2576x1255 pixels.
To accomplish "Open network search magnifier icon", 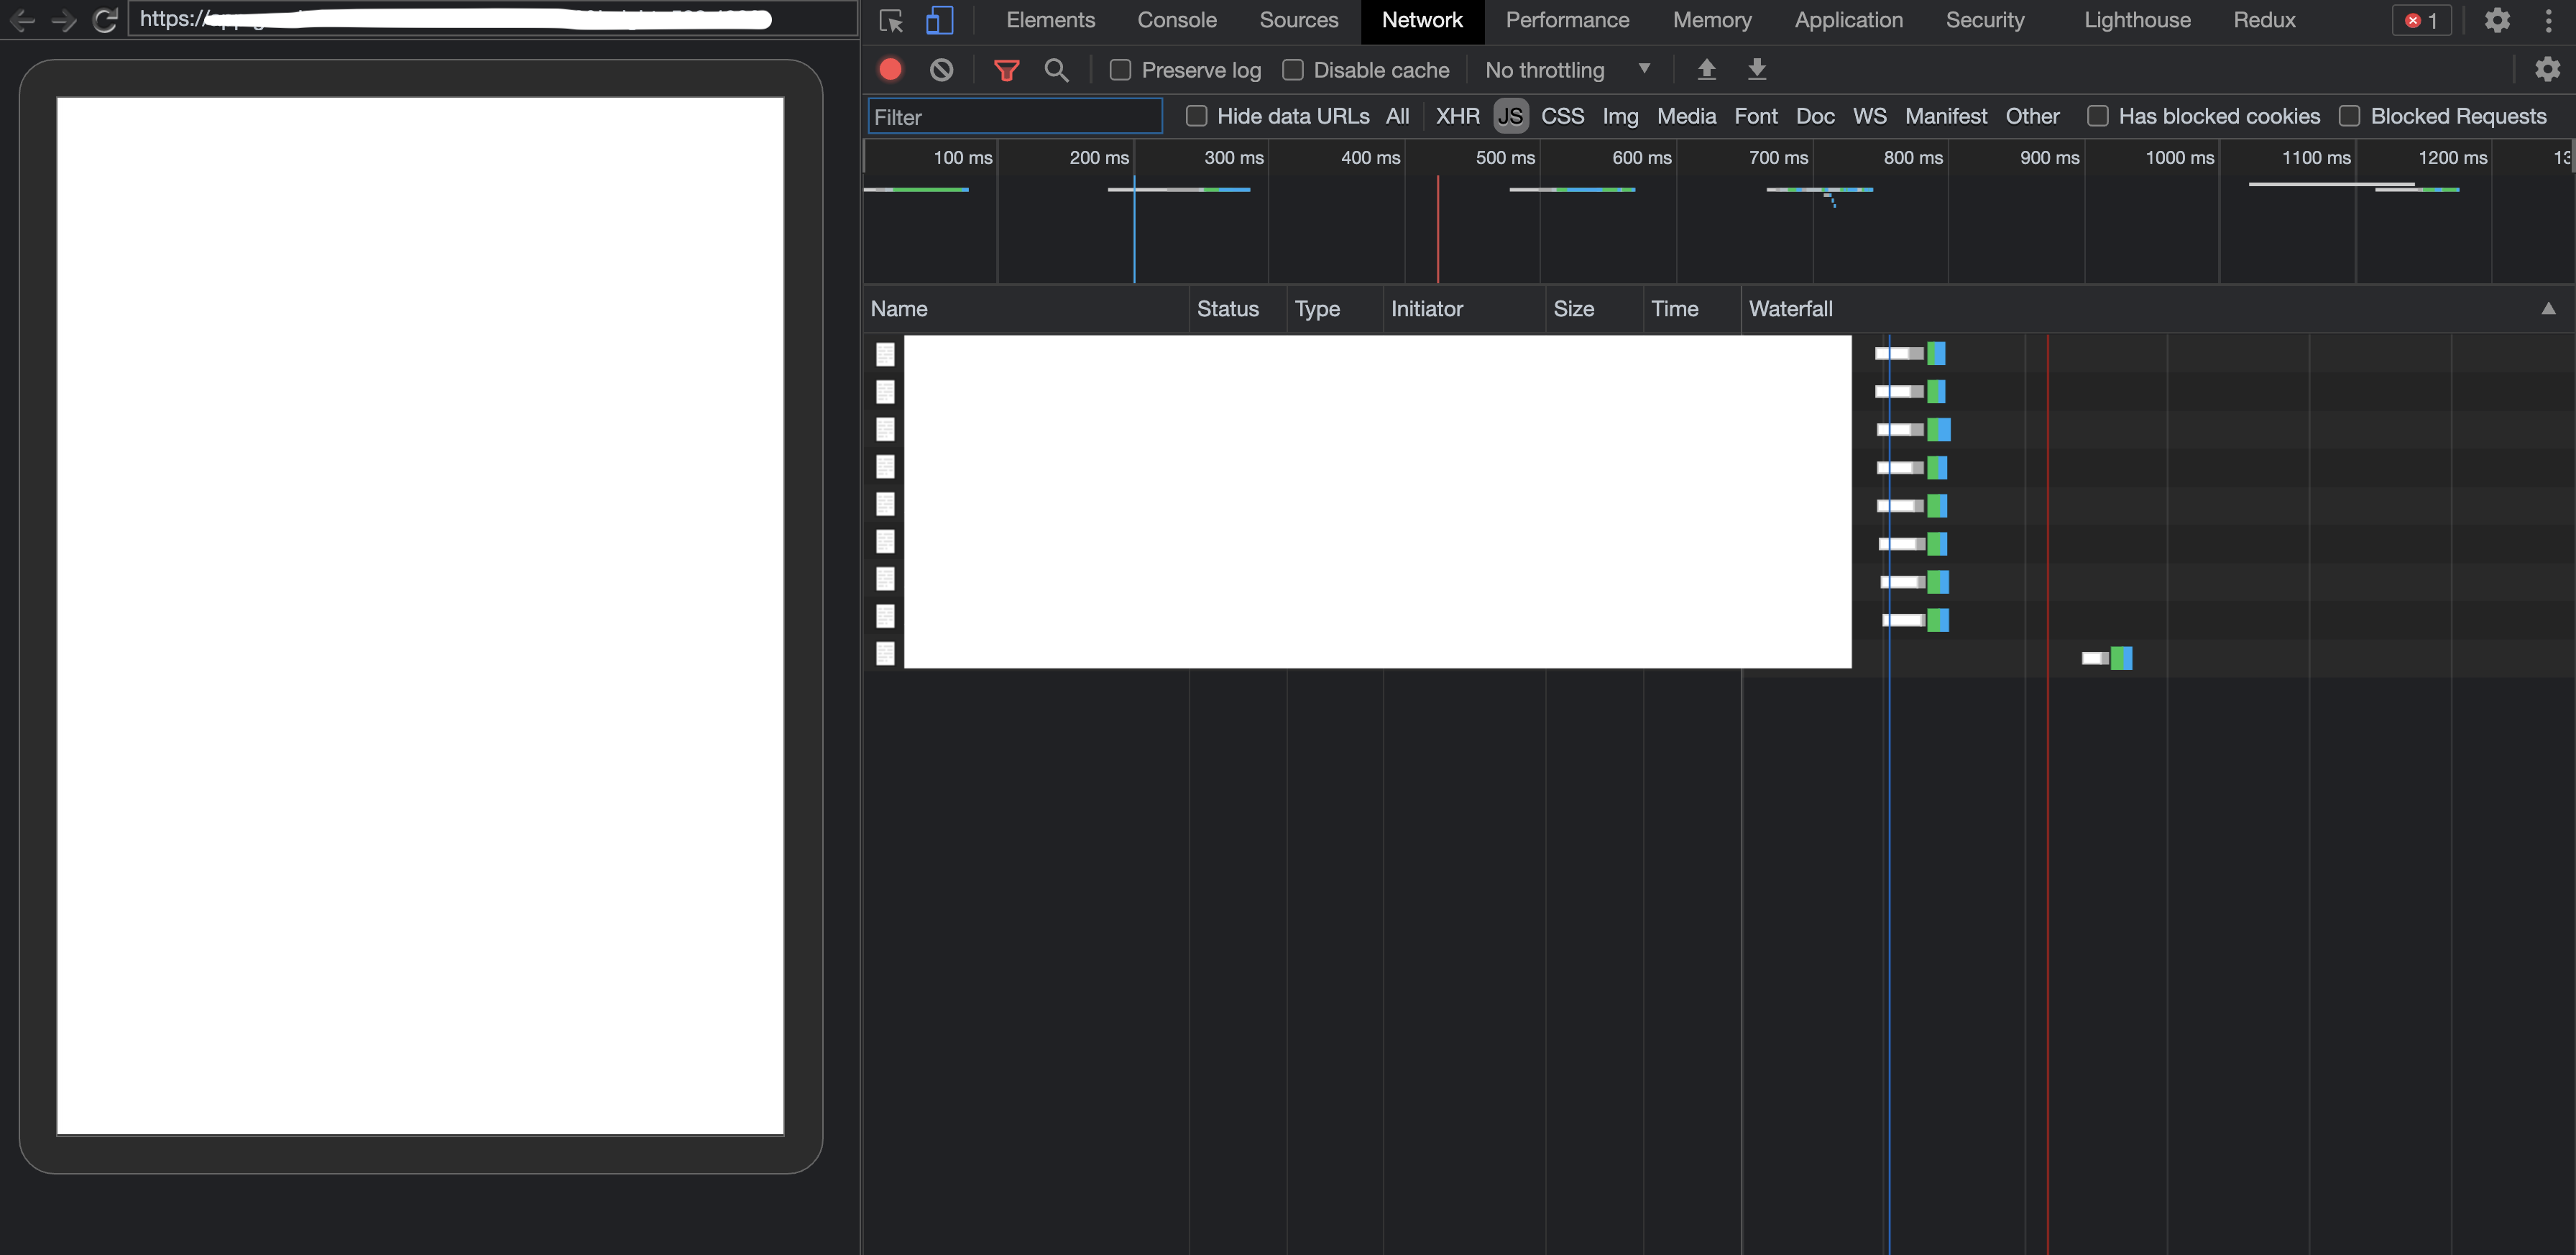I will click(1056, 69).
